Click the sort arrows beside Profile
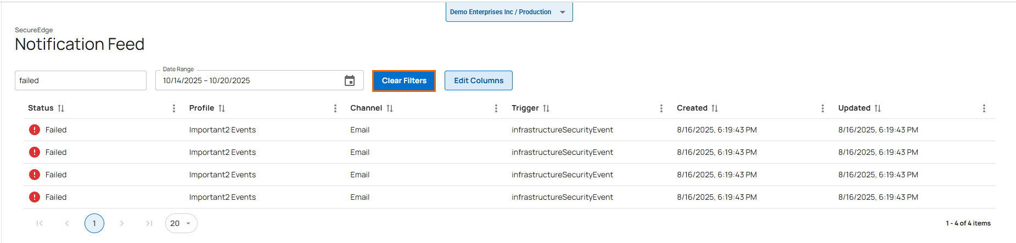 pyautogui.click(x=222, y=108)
